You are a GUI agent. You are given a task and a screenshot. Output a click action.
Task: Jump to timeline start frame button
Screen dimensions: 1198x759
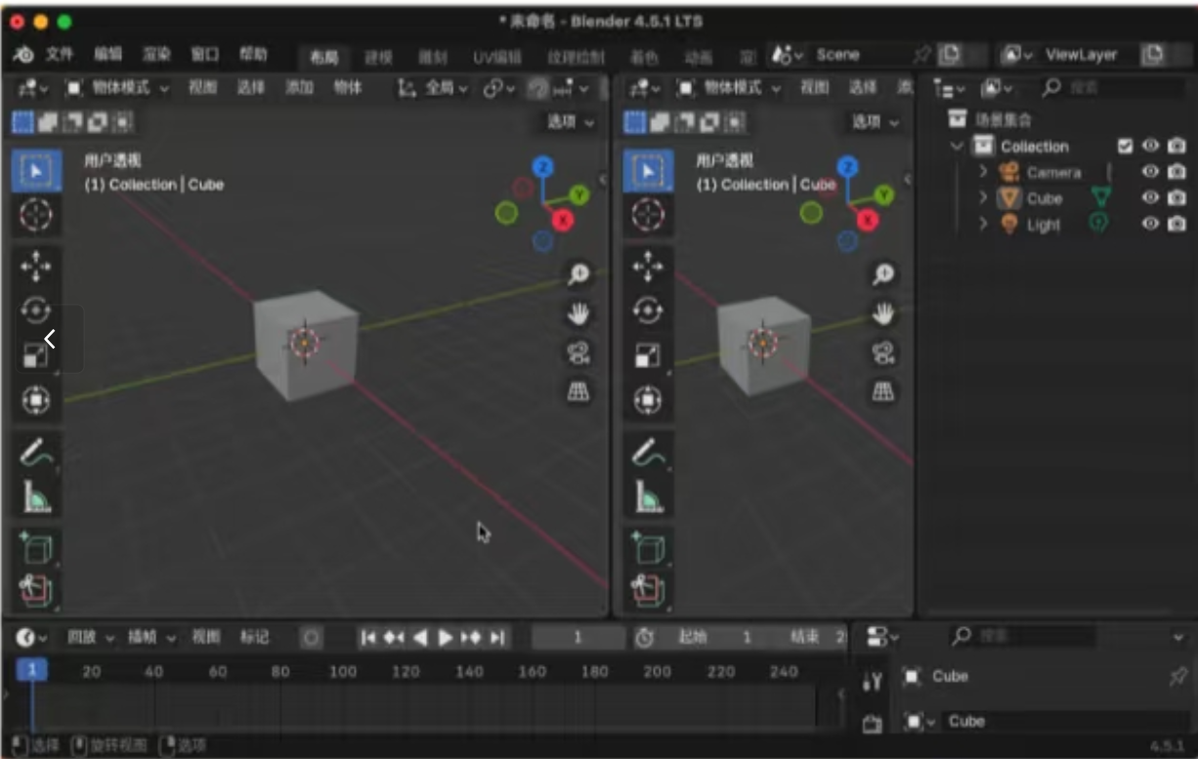368,638
